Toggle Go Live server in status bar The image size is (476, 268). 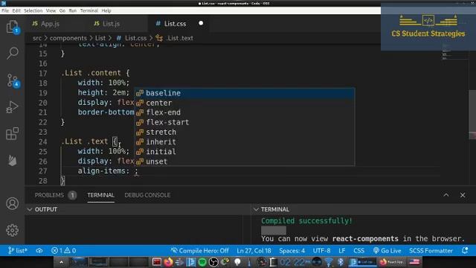[x=387, y=251]
